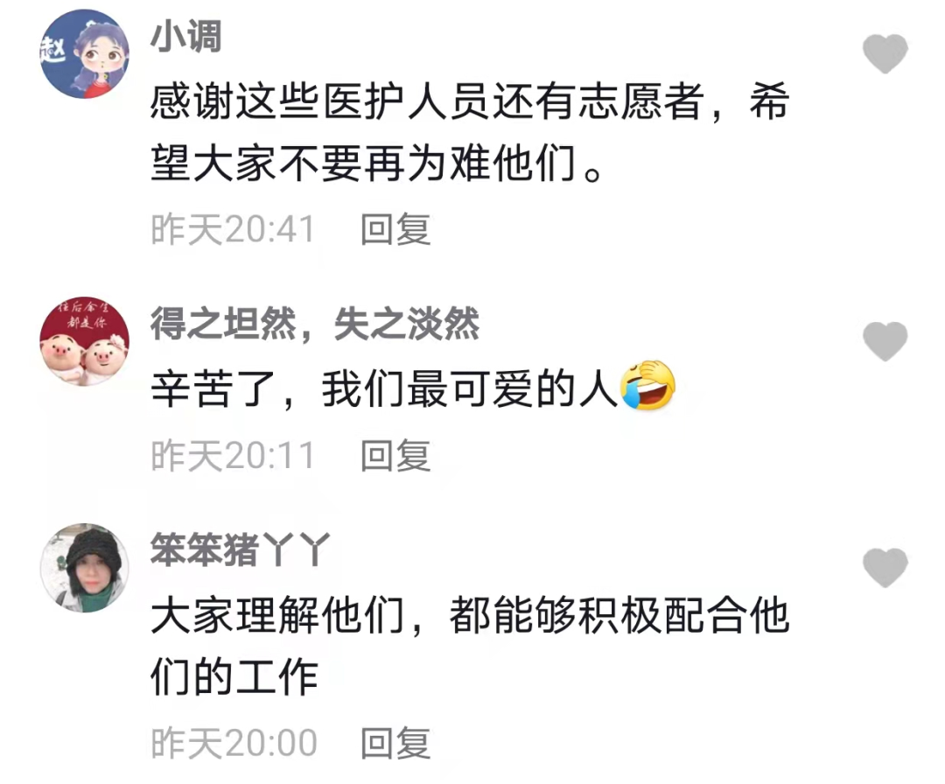
Task: Select the comment starting 大家理解他们
Action: click(470, 645)
